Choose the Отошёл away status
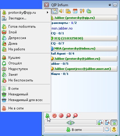 (25, 63)
